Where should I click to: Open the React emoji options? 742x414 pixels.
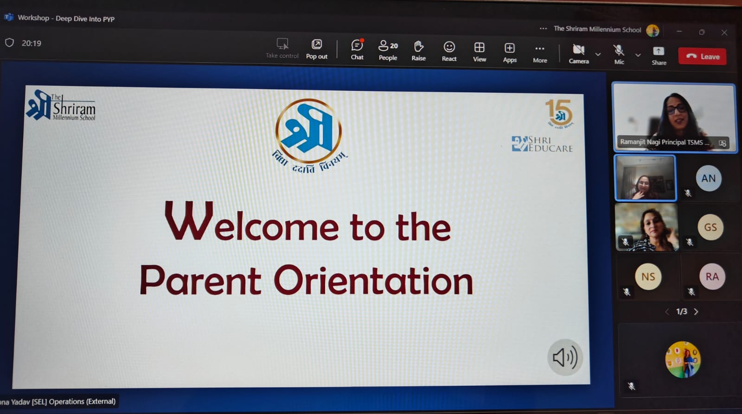point(449,51)
